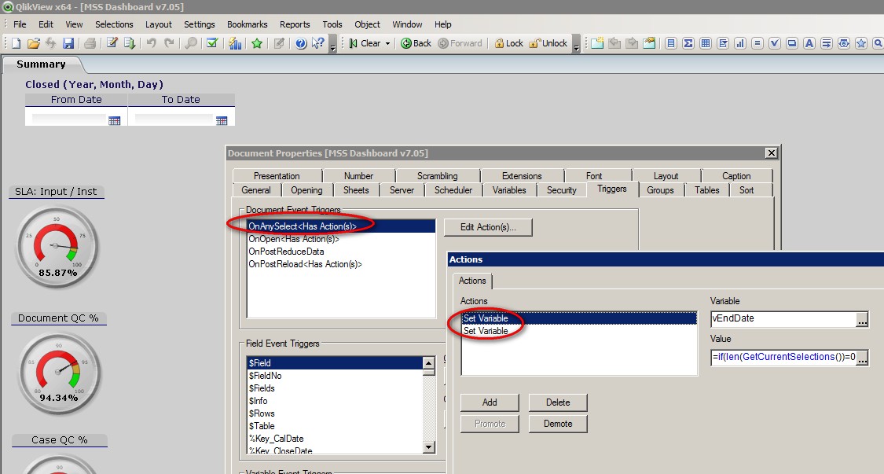This screenshot has height=474, width=884.
Task: Expand the standard toolbar overflow options arrow
Action: tap(332, 44)
